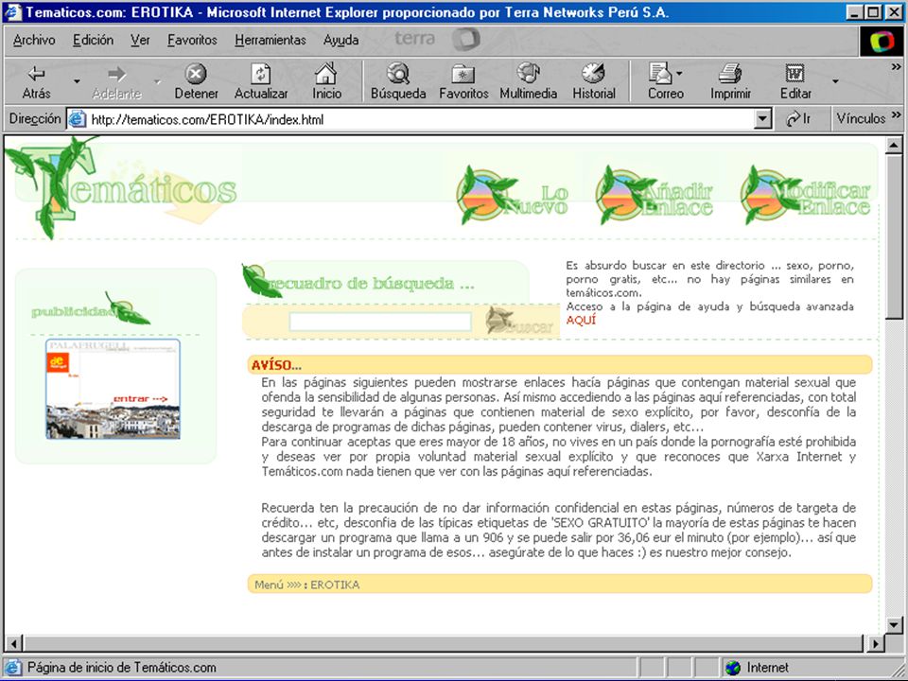The width and height of the screenshot is (908, 681).
Task: Show browsing Historial panel
Action: tap(594, 81)
